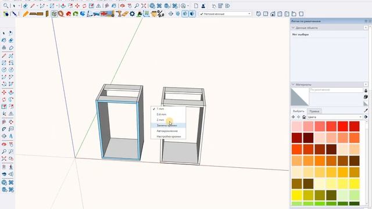Toggle the highlighted cabinet box plugin button
This screenshot has height=209, width=372.
pyautogui.click(x=54, y=14)
